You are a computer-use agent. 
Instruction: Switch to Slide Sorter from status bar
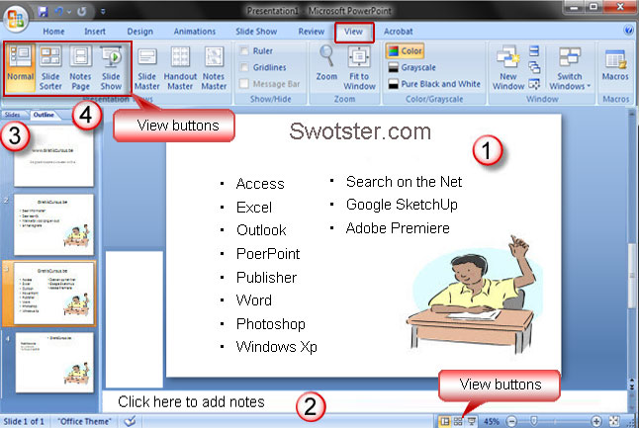tap(458, 421)
